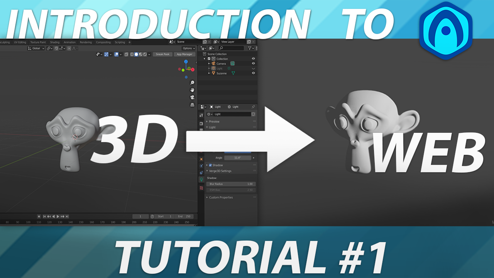Open the Render properties tab icon
The height and width of the screenshot is (278, 494).
pos(201,124)
